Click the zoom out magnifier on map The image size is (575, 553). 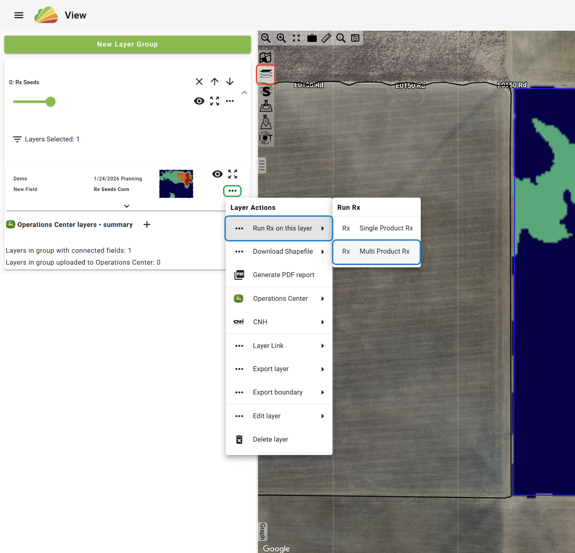pyautogui.click(x=266, y=38)
